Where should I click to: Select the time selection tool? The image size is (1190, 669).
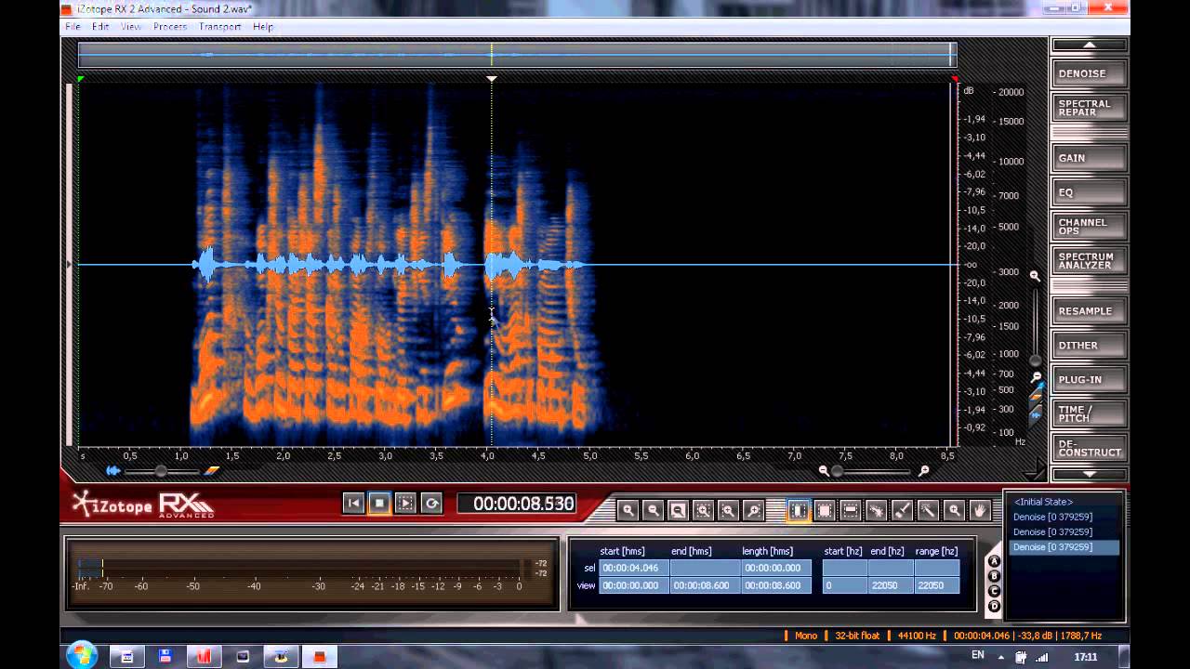point(799,510)
